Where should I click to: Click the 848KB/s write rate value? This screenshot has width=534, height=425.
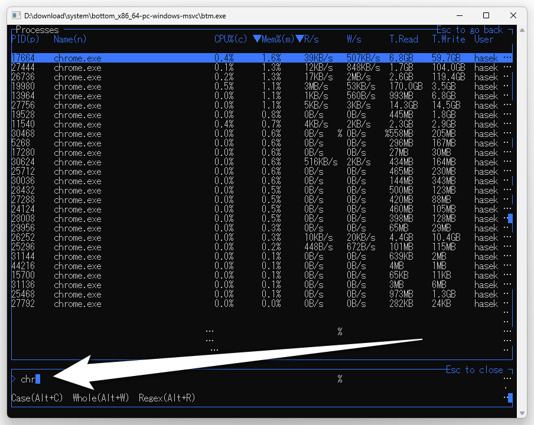click(x=363, y=67)
